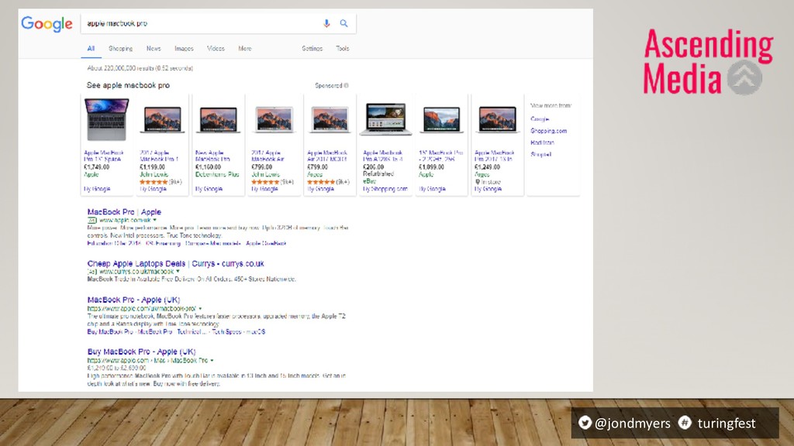Open £1,249 Argos MacBook Pro image

[x=497, y=120]
